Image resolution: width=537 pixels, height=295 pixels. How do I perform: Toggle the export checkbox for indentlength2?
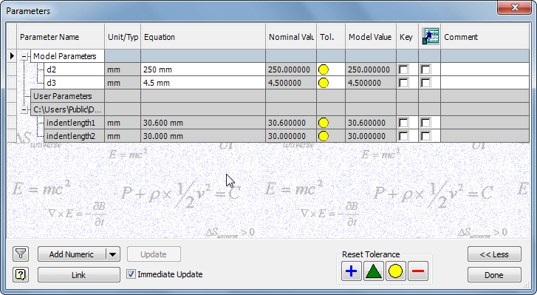click(425, 136)
